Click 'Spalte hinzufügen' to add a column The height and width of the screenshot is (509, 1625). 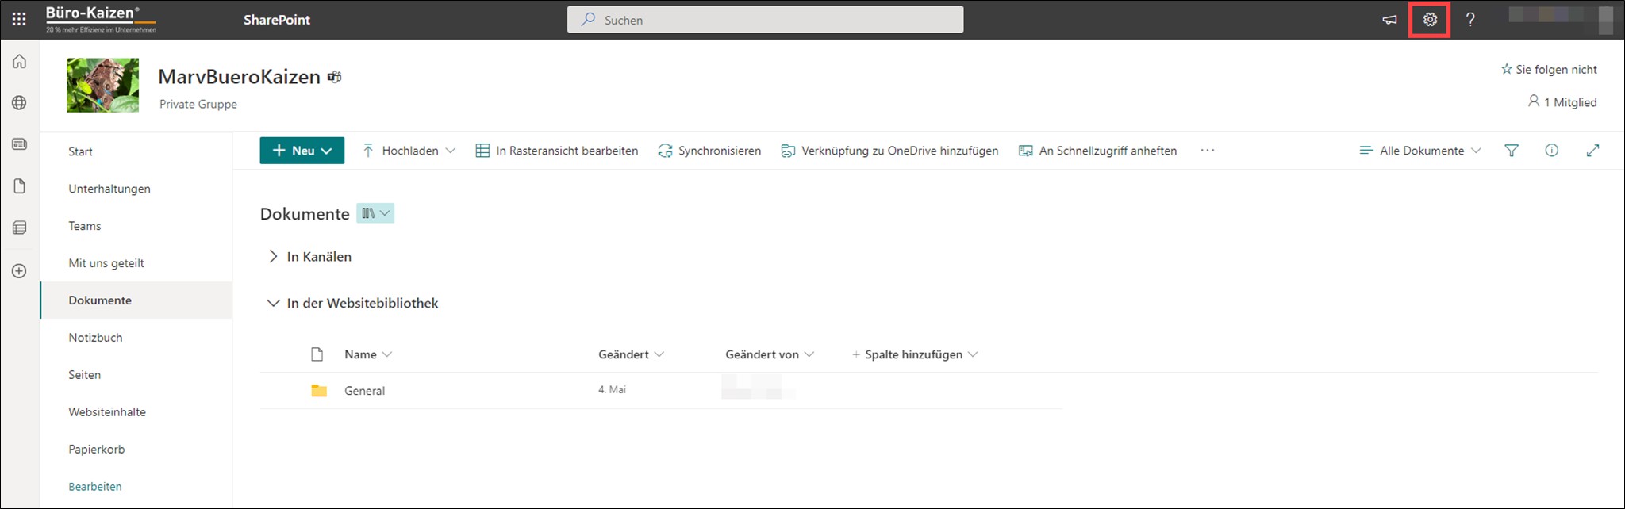pos(915,354)
